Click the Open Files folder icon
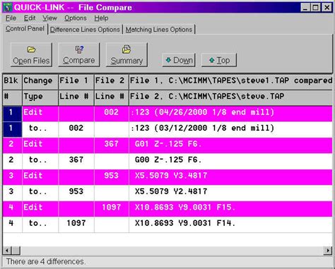This screenshot has width=335, height=269. [x=31, y=49]
